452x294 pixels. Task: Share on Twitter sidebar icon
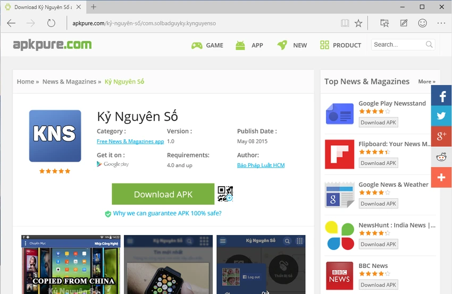(x=441, y=116)
